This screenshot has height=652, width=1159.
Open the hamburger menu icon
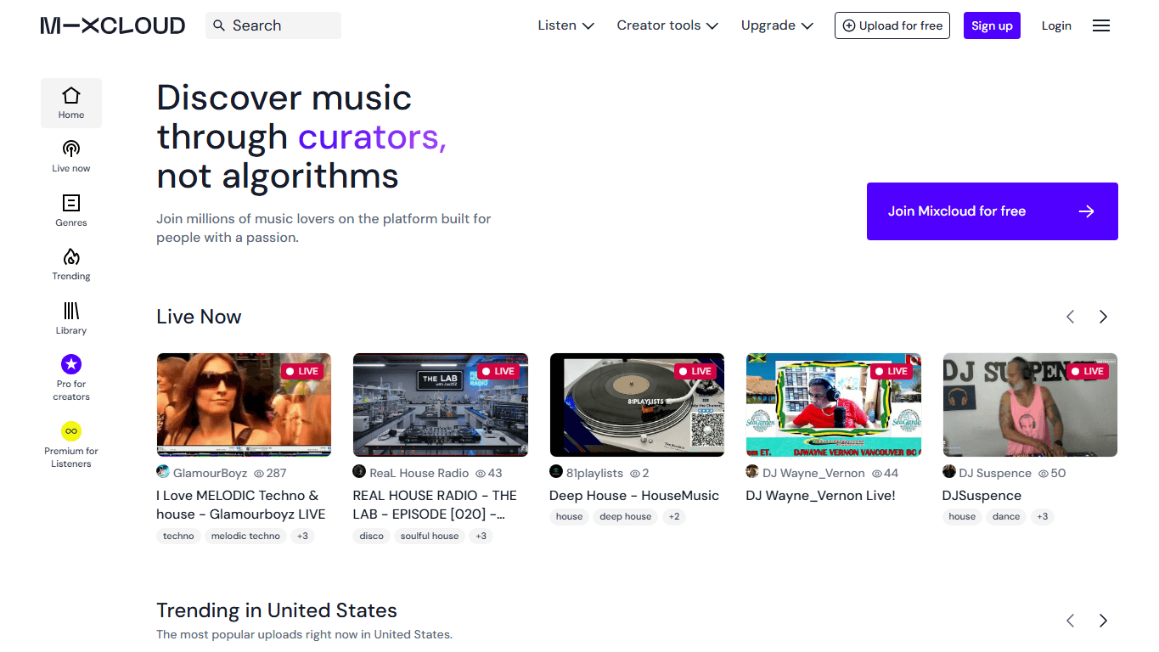(x=1101, y=25)
